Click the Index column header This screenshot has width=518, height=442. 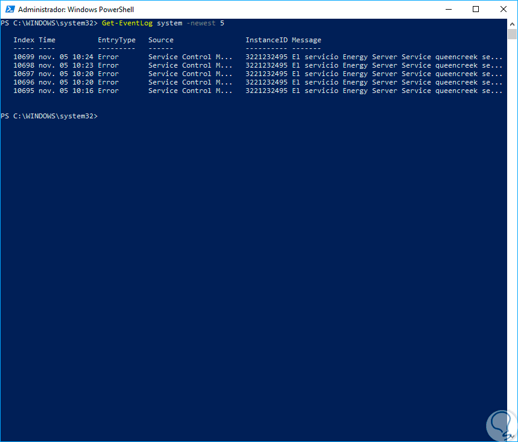coord(24,40)
